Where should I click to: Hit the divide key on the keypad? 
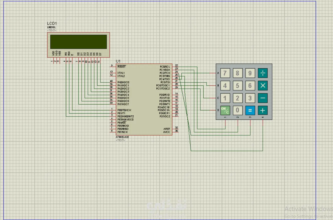[x=263, y=73]
